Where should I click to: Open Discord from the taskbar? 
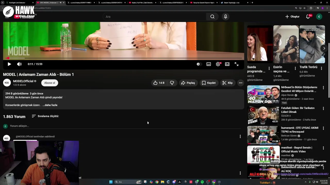[174, 182]
